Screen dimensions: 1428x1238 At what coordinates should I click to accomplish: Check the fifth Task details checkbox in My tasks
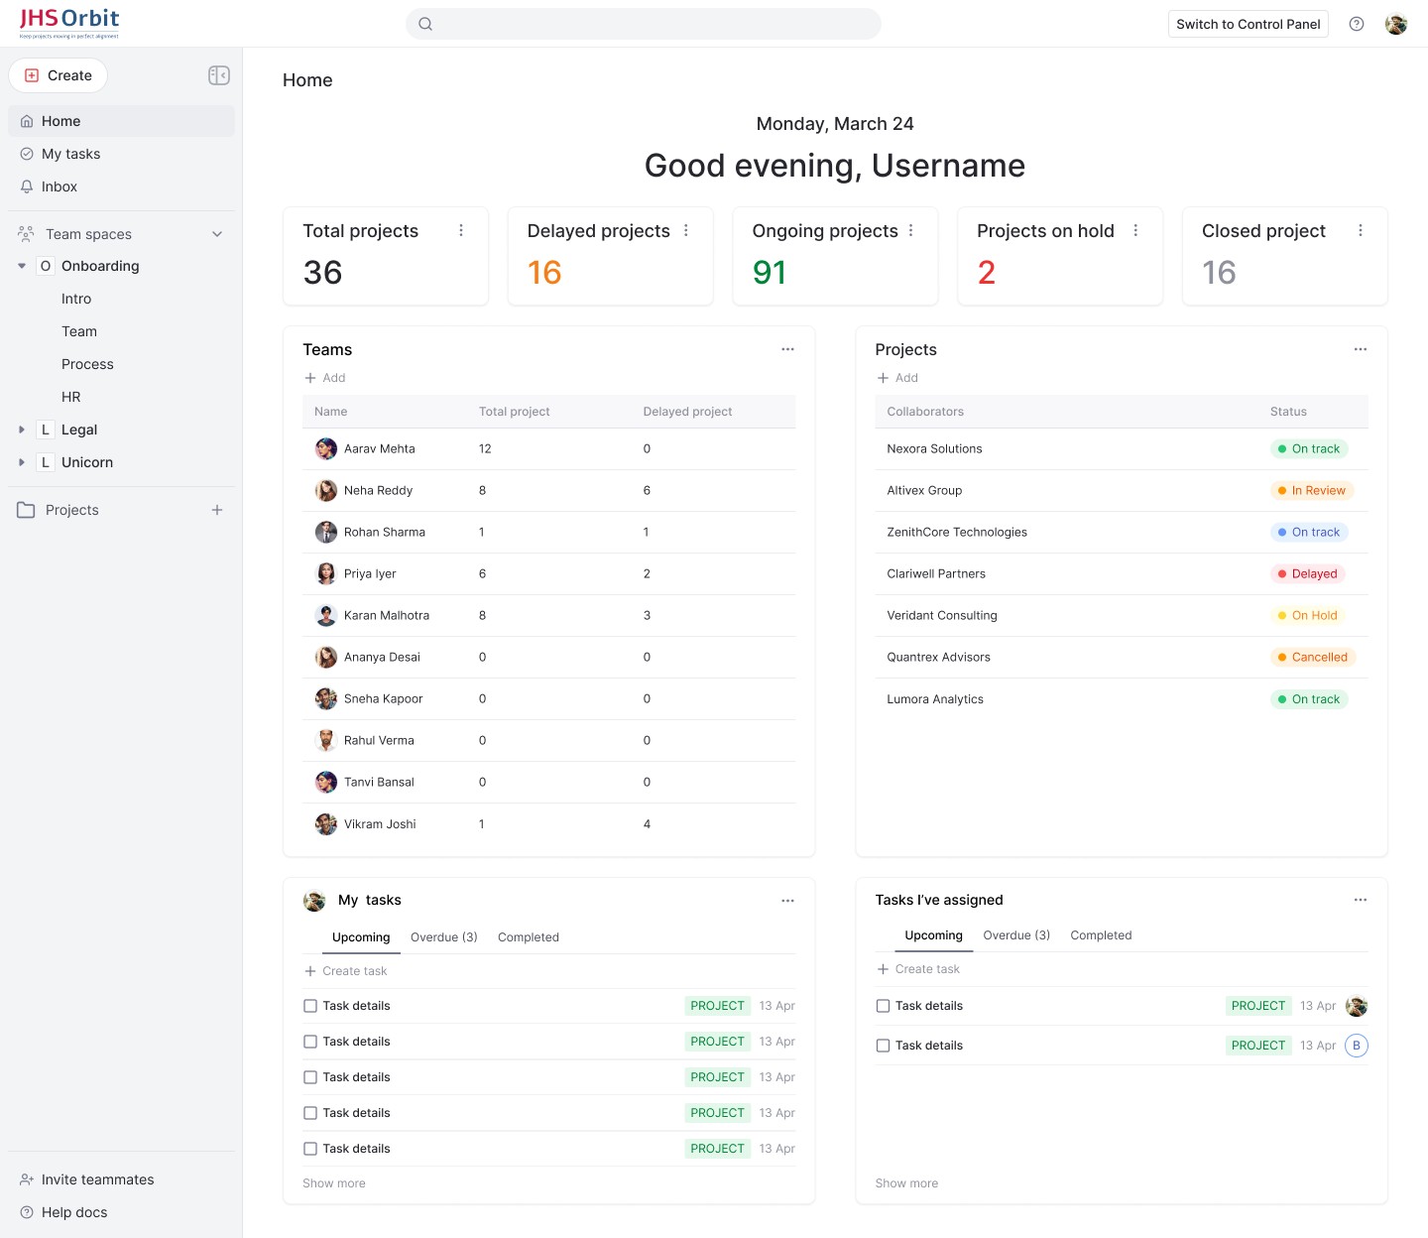(310, 1149)
